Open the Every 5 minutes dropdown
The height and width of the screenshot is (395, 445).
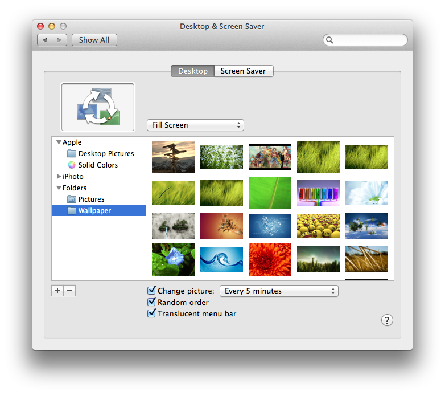click(279, 291)
